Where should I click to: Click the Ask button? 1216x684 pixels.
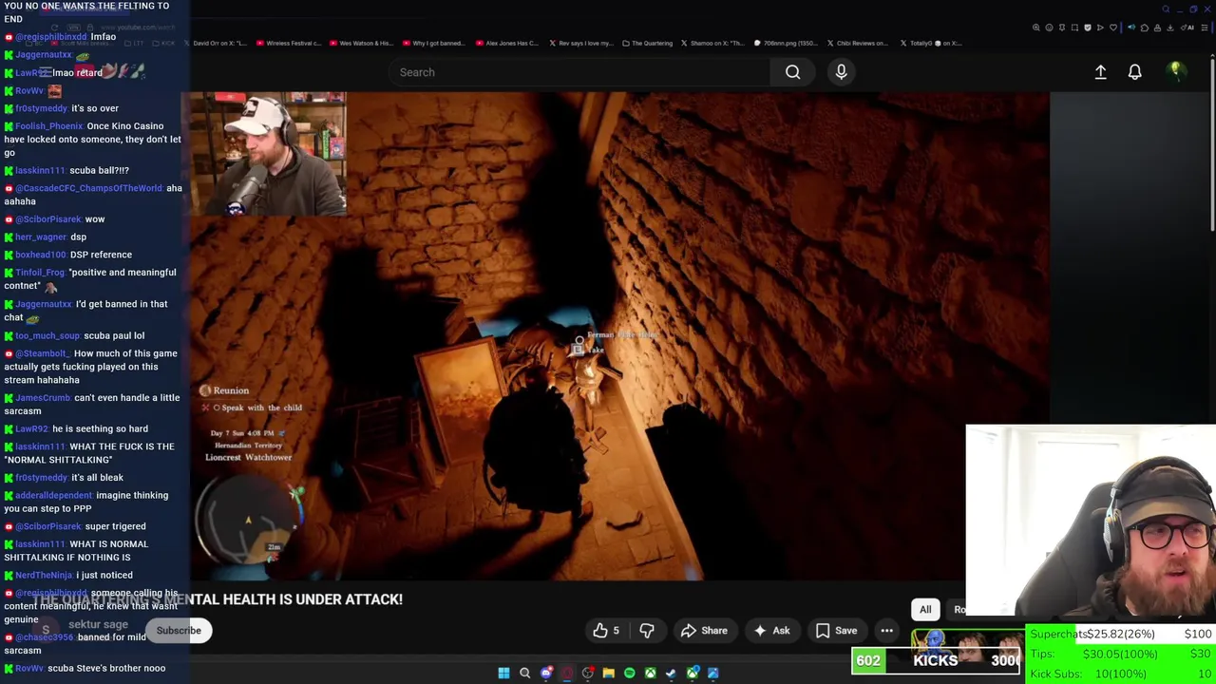[x=771, y=631]
